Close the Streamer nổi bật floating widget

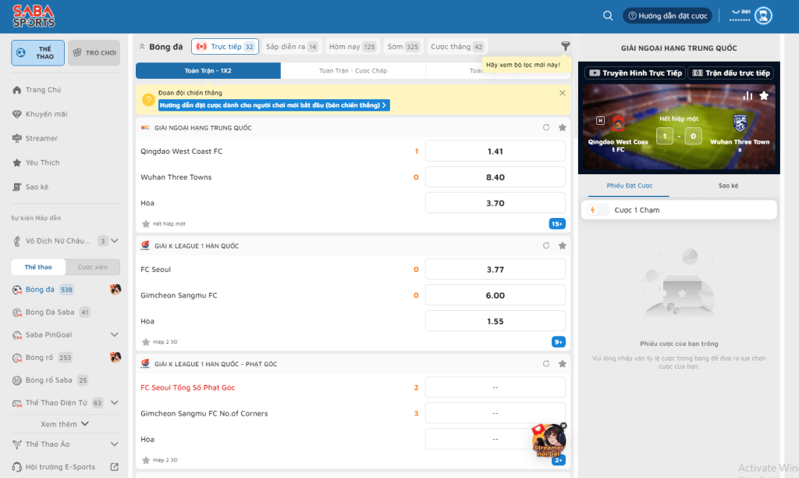[x=563, y=426]
